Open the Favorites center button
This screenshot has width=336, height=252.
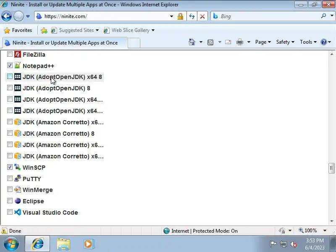point(18,30)
